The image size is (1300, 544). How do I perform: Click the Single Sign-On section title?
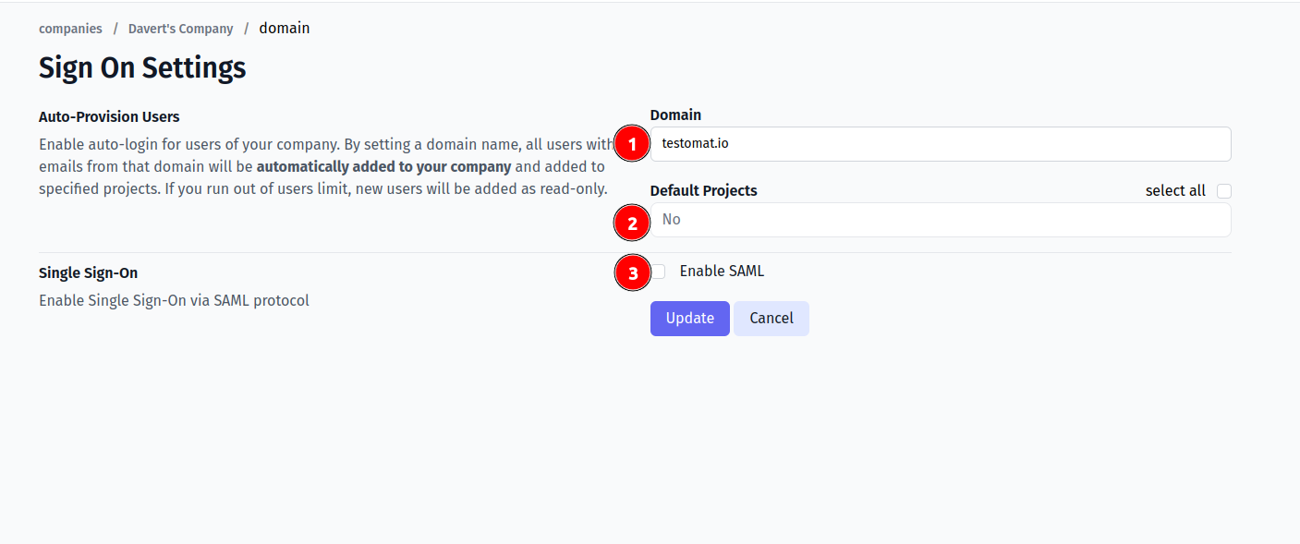click(88, 273)
